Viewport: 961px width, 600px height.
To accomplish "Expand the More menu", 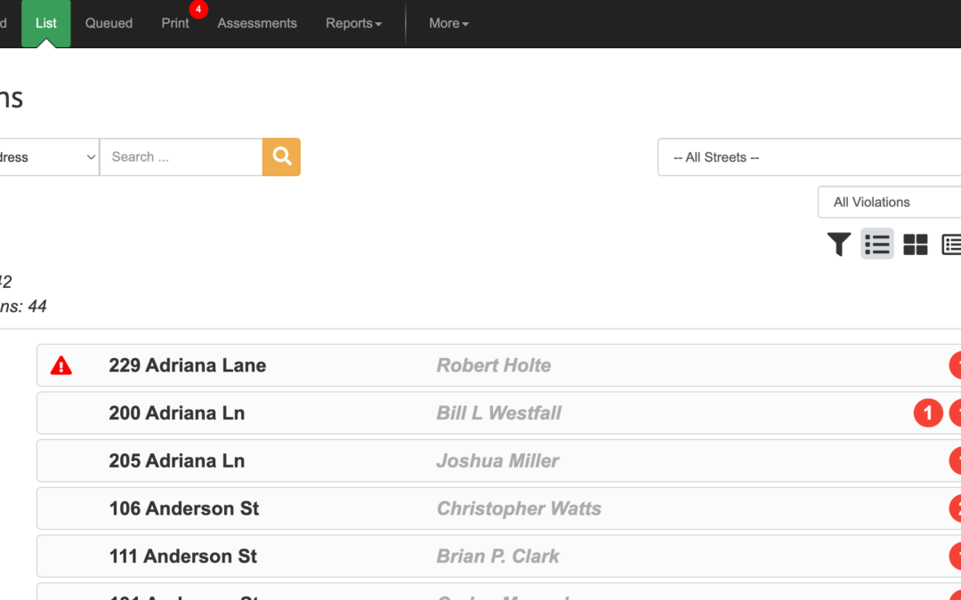I will coord(448,23).
